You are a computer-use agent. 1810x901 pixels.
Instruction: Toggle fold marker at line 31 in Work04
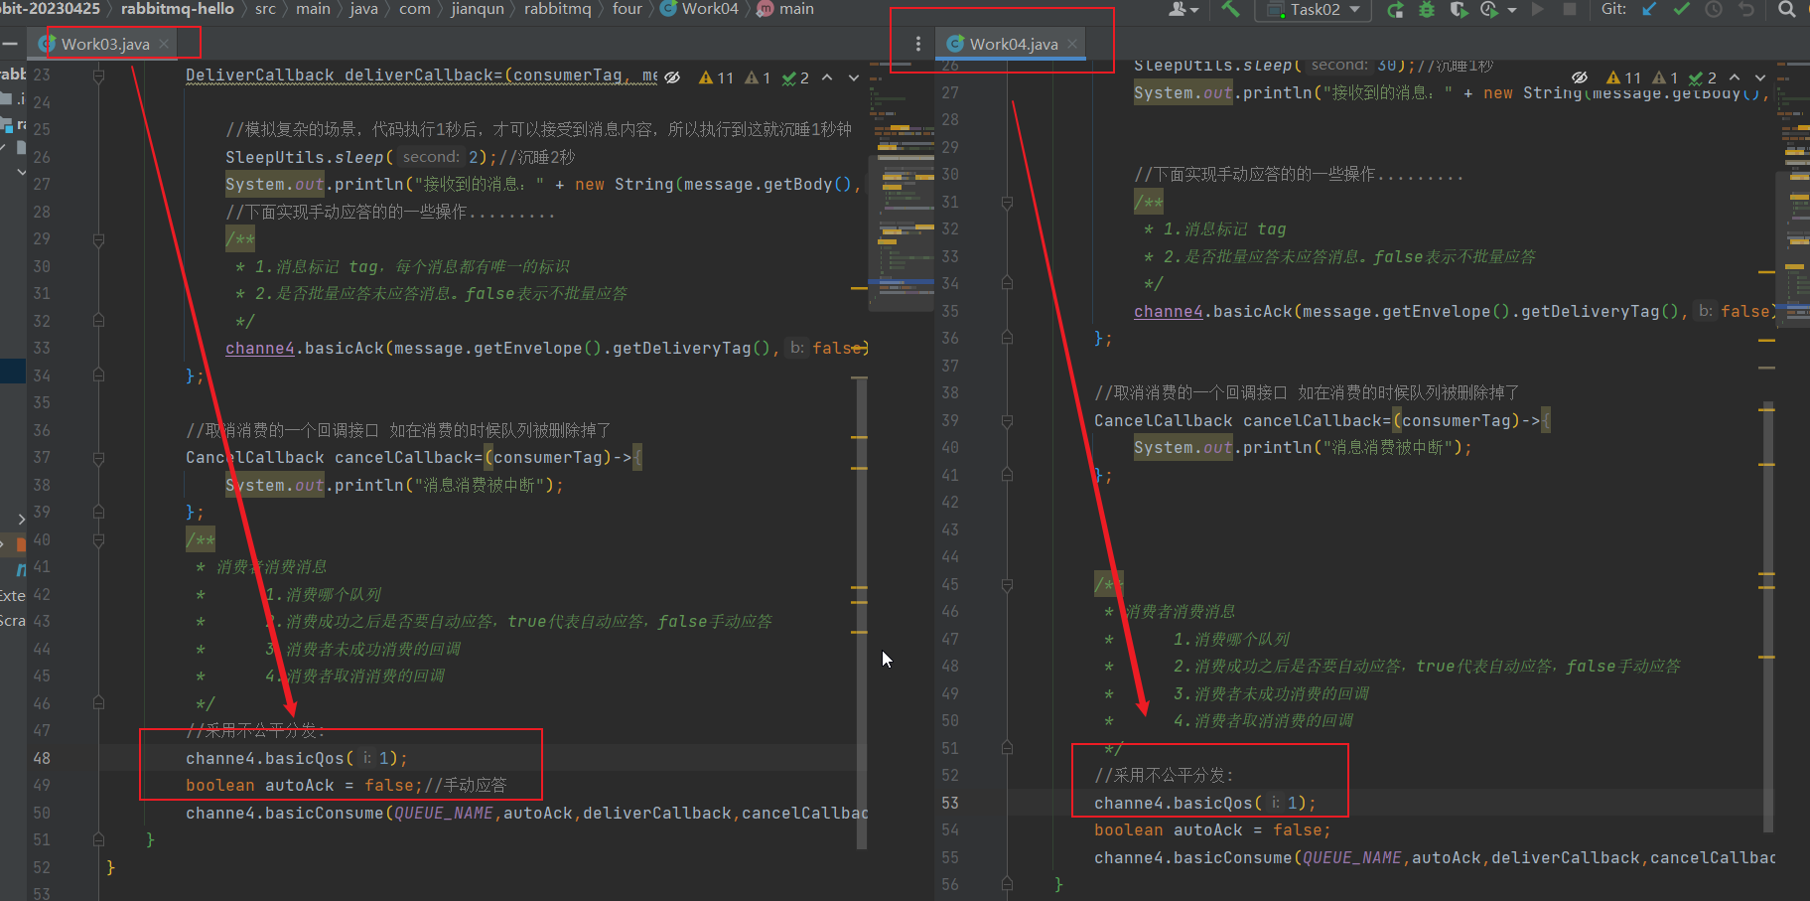click(1007, 203)
